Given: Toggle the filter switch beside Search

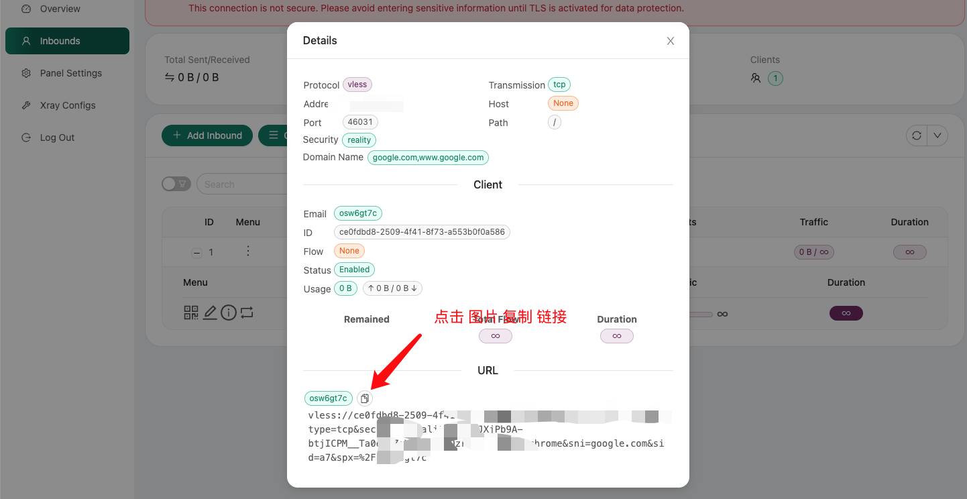Looking at the screenshot, I should tap(176, 184).
